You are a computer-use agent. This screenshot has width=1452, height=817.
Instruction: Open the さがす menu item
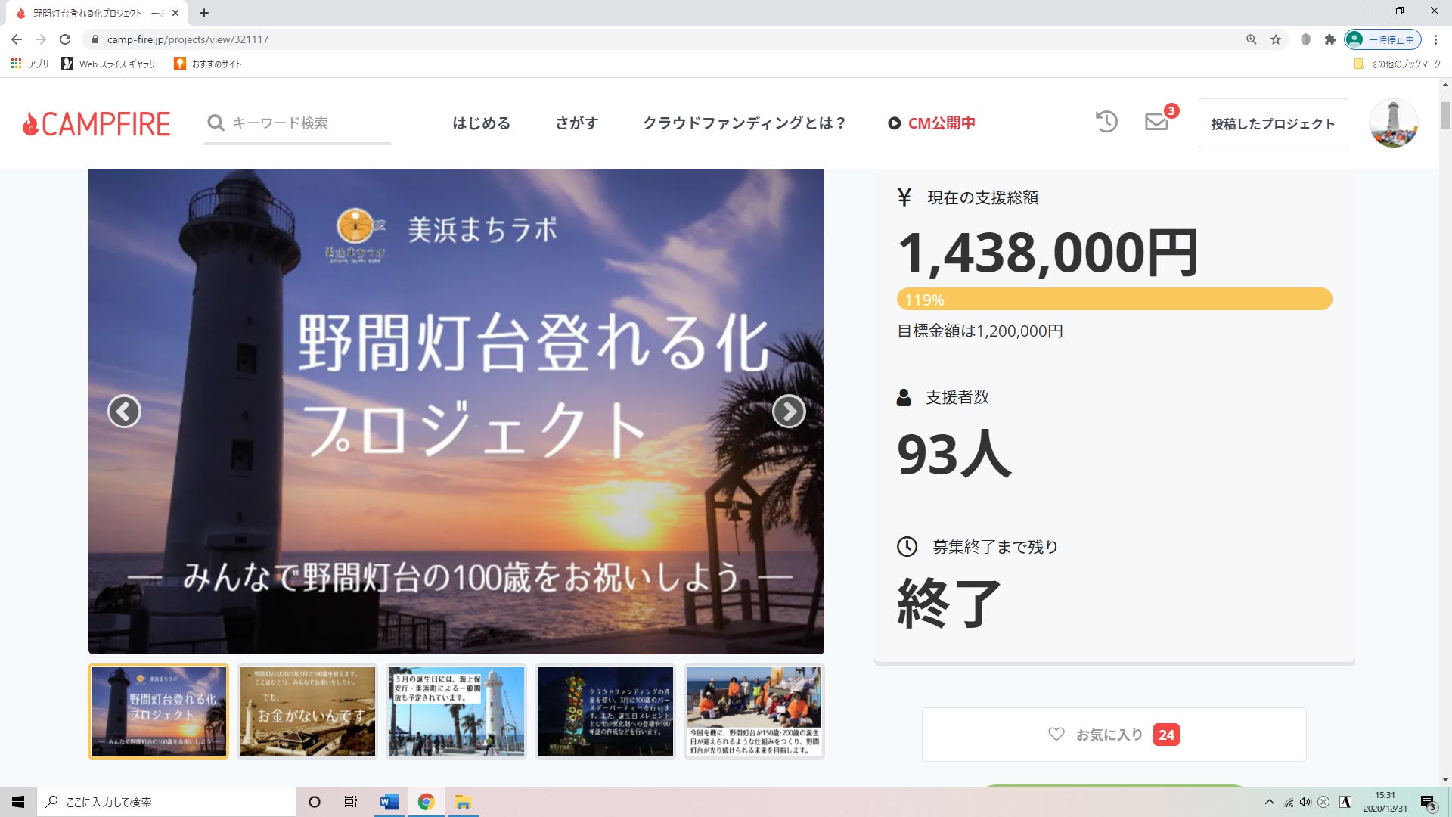576,123
